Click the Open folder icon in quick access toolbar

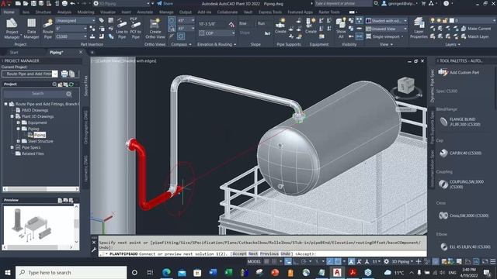pos(26,3)
